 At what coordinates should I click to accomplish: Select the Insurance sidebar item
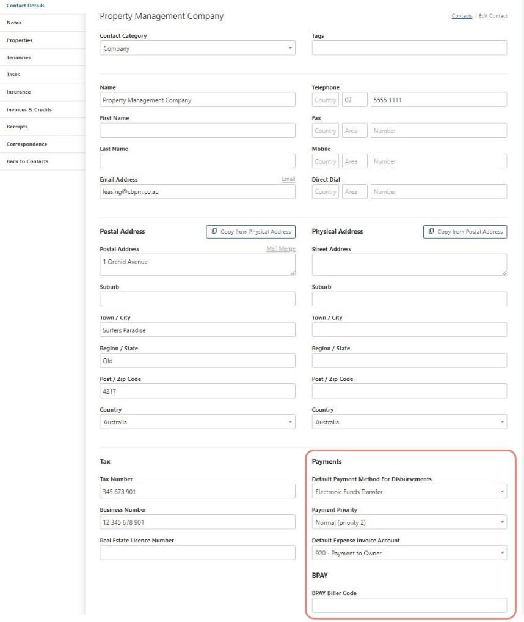18,92
